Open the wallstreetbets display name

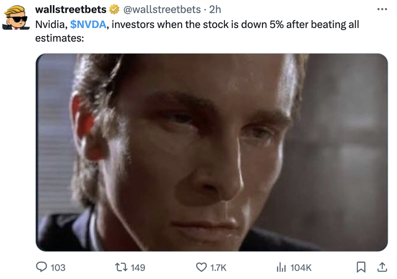point(71,10)
